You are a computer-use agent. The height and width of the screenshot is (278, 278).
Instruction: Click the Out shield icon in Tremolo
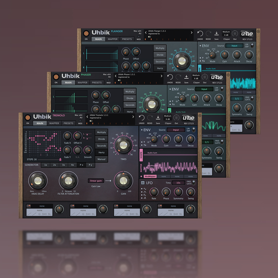(176, 118)
